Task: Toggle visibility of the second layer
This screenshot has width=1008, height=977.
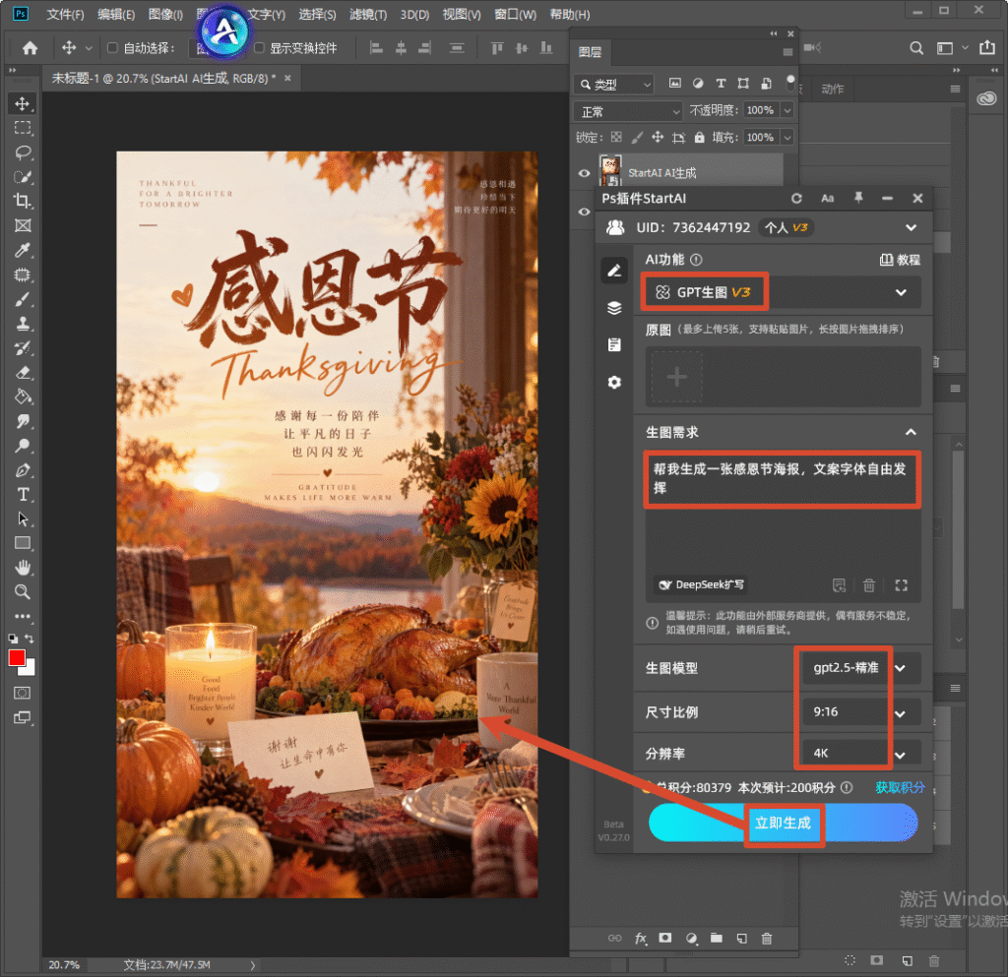Action: click(584, 212)
